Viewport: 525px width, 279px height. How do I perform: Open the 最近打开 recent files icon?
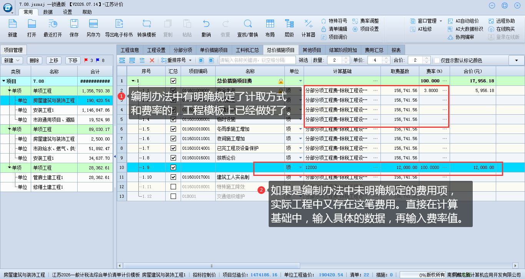[x=53, y=23]
